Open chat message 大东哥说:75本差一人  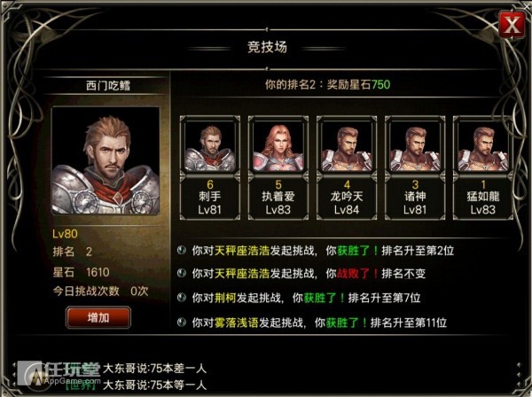pyautogui.click(x=154, y=369)
